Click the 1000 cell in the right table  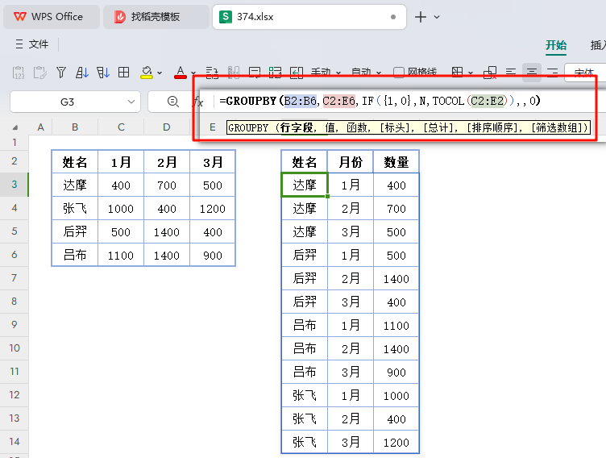pos(396,395)
